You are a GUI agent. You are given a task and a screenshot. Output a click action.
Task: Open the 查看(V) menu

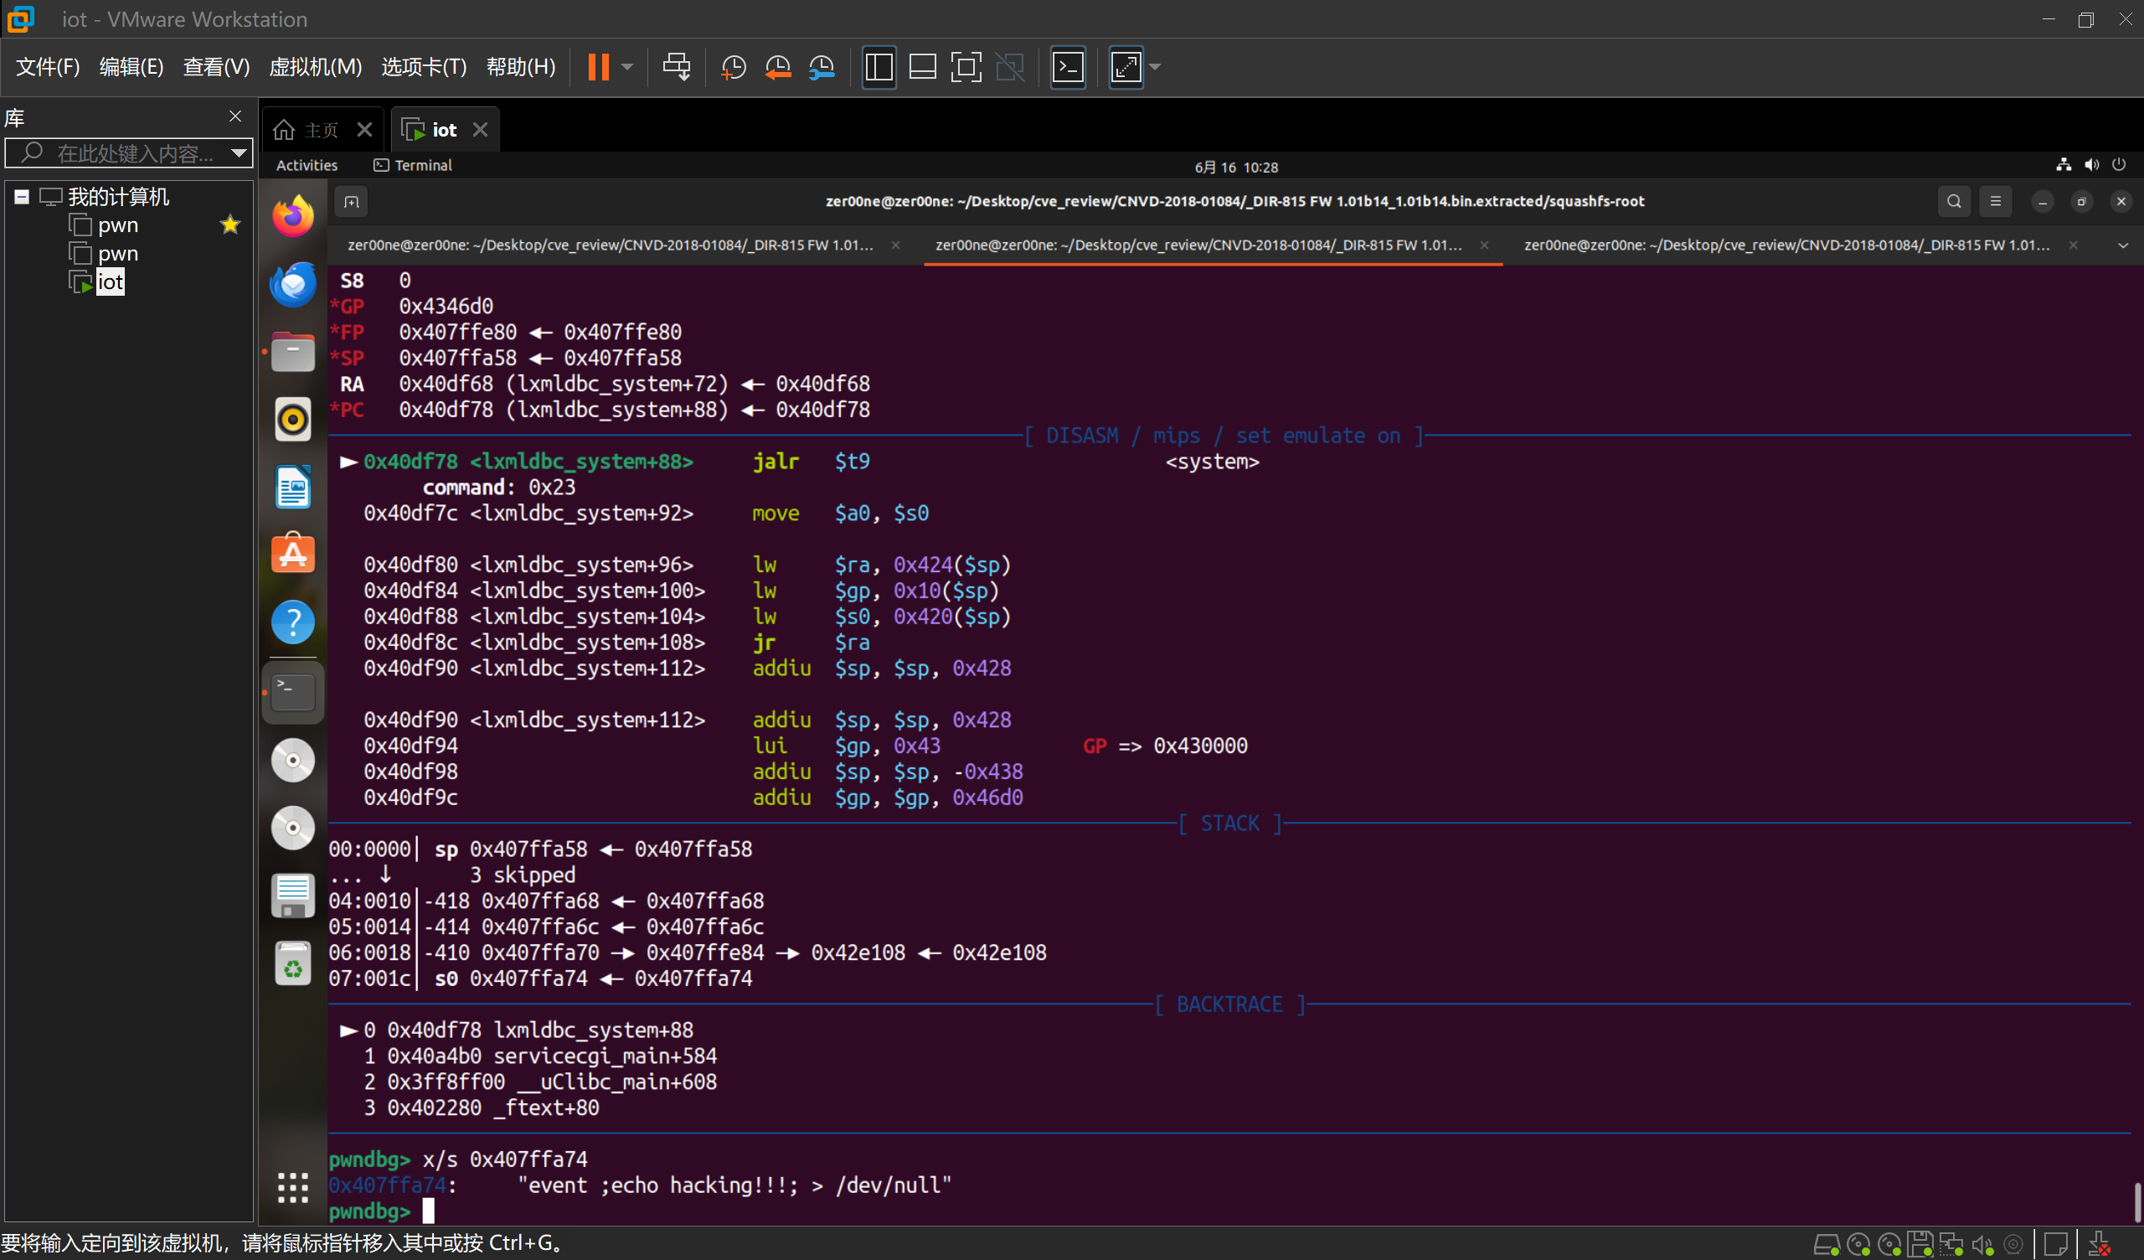tap(216, 66)
